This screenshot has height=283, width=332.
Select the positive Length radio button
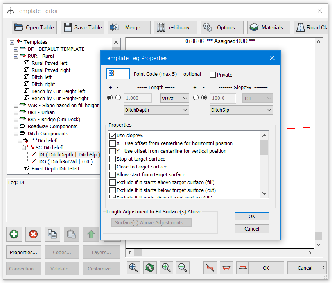coord(109,97)
